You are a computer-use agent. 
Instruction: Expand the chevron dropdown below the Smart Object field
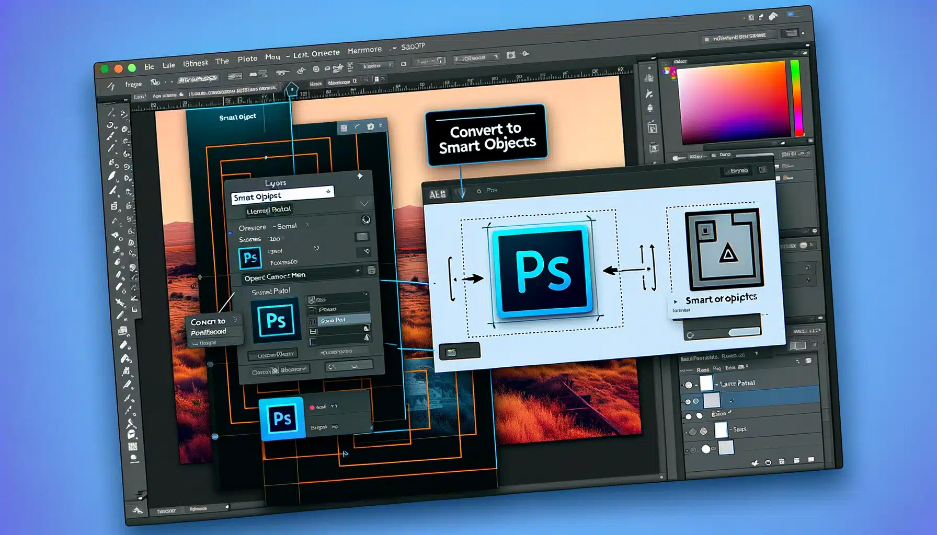click(364, 203)
